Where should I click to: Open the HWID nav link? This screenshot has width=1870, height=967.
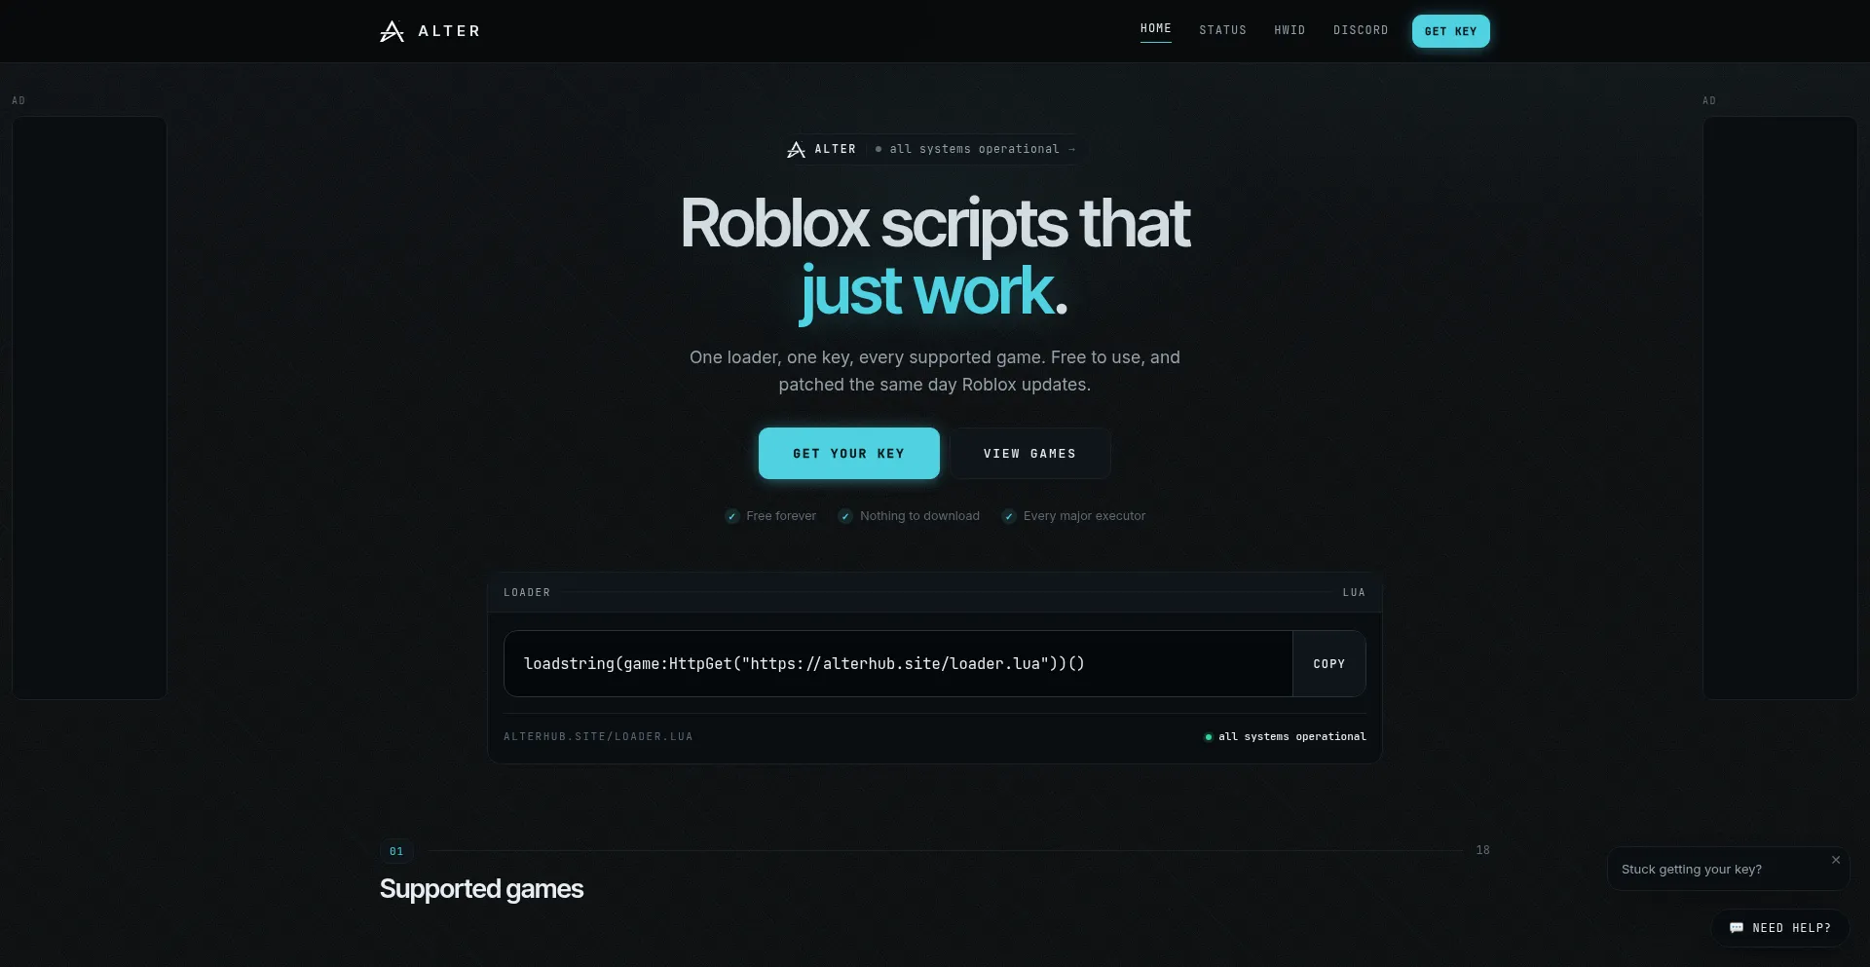pos(1290,30)
